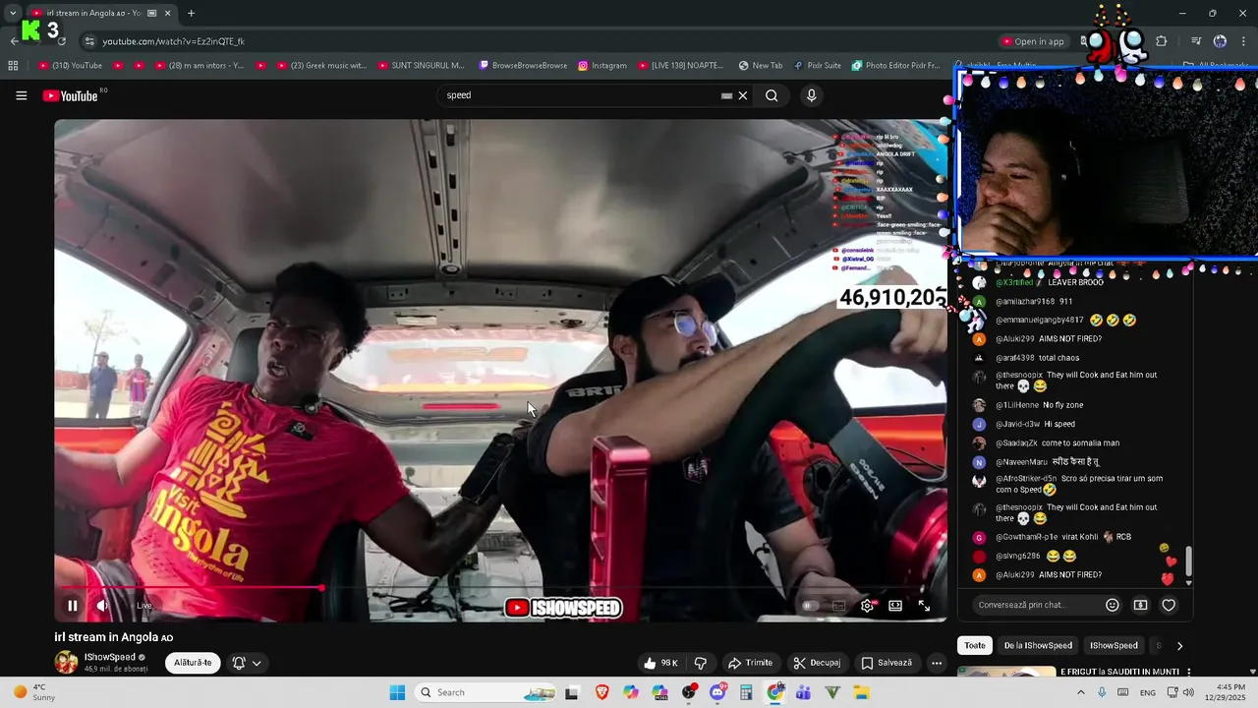Switch to theater mode view
The image size is (1258, 708).
895,606
